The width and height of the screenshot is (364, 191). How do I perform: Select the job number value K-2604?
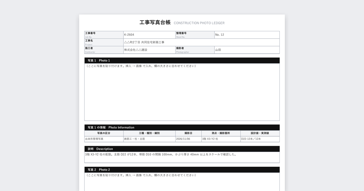(x=129, y=35)
